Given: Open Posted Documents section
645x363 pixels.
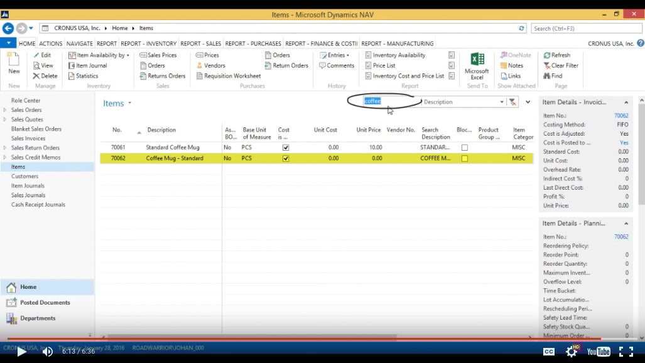Looking at the screenshot, I should tap(45, 303).
